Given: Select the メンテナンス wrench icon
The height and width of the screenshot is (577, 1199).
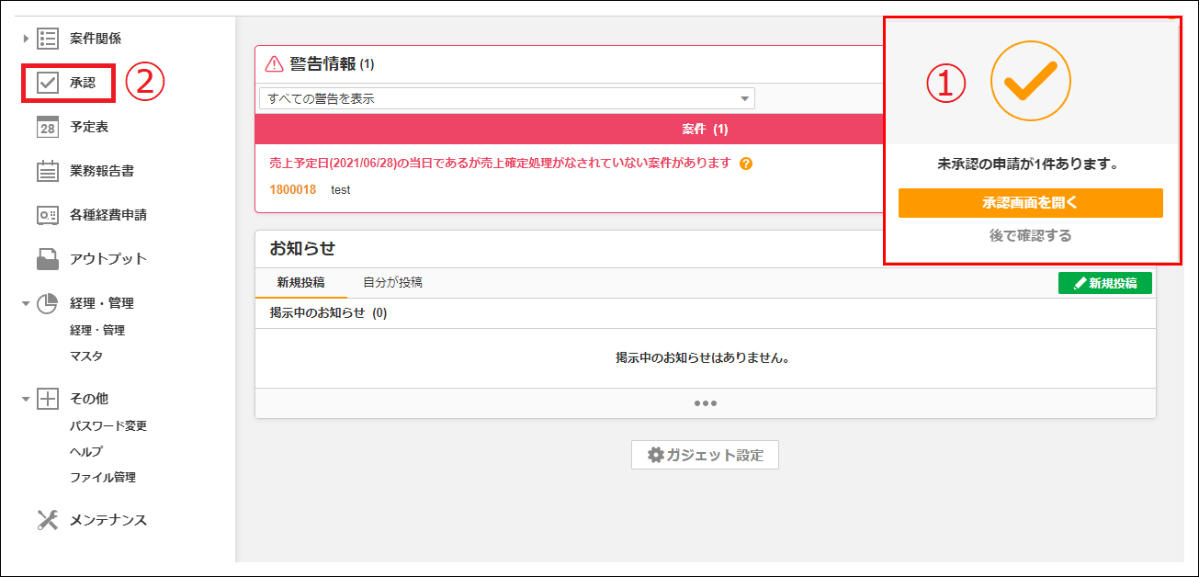Looking at the screenshot, I should 50,520.
